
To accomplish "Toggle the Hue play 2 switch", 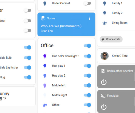I will point(87,76).
